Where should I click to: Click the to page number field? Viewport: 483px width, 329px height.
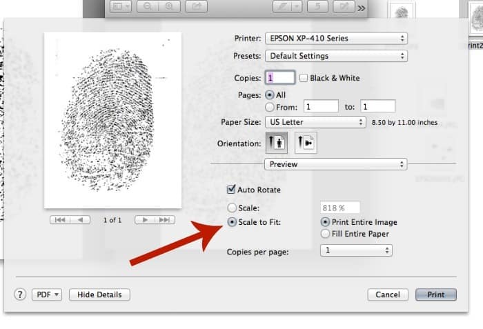click(x=378, y=106)
